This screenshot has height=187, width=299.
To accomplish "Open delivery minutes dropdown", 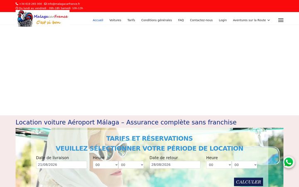I will point(131,165).
